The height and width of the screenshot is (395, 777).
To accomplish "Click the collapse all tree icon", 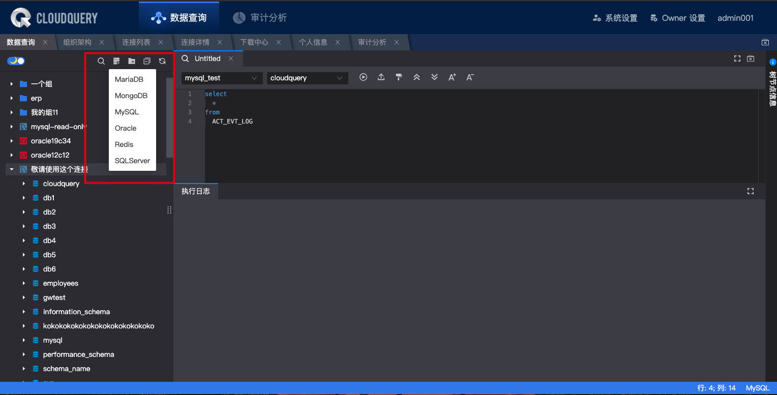I will point(147,61).
